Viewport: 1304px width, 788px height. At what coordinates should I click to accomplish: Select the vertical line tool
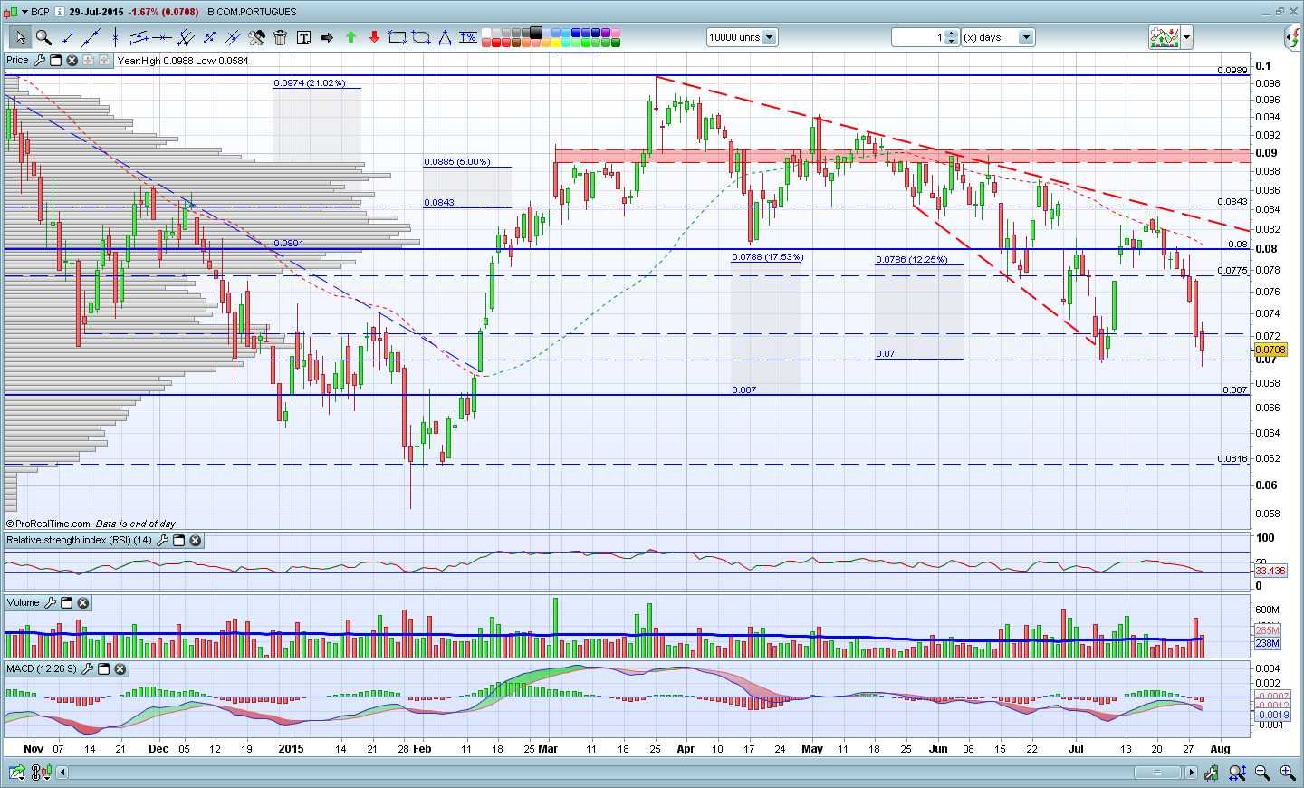[115, 37]
